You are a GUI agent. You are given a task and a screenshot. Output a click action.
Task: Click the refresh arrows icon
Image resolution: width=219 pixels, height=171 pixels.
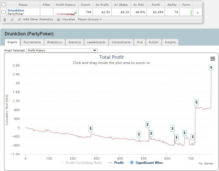pos(12,19)
